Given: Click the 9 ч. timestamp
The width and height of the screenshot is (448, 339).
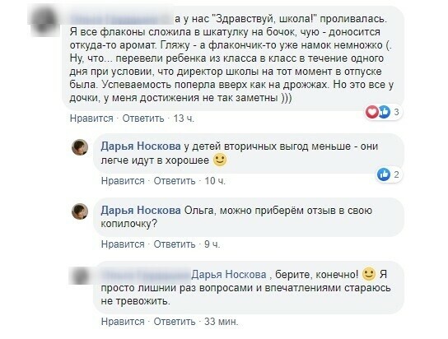Looking at the screenshot, I should [212, 244].
